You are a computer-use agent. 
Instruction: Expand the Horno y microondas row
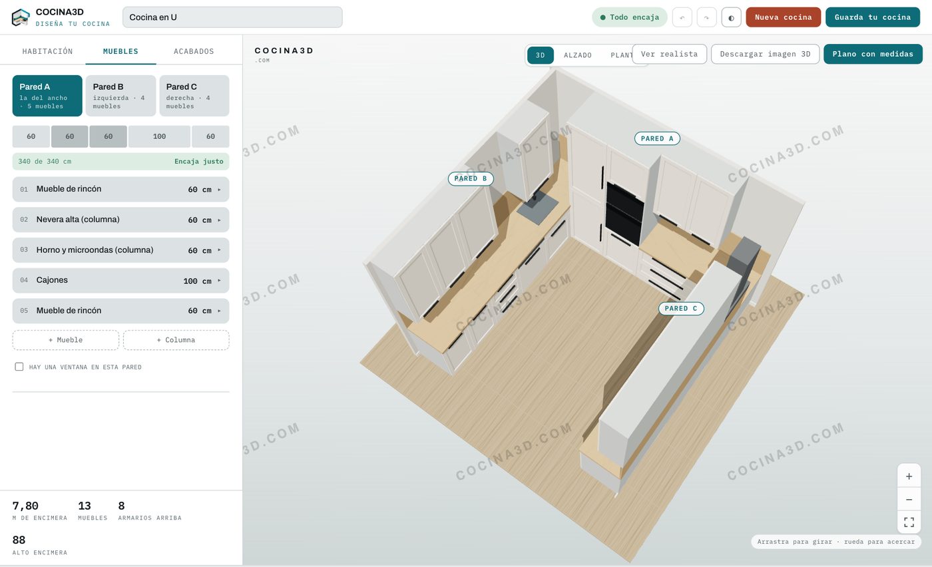pyautogui.click(x=120, y=250)
